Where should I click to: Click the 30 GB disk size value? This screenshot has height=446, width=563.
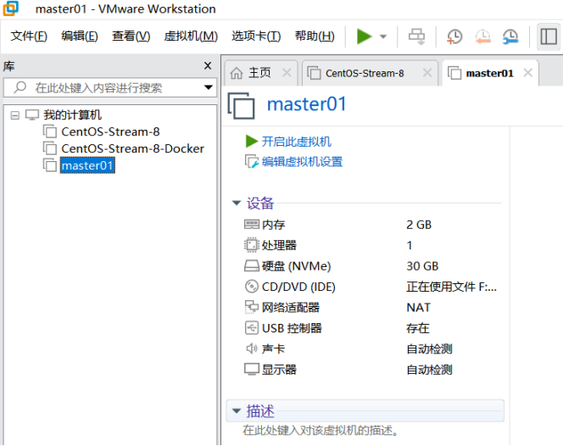[422, 266]
